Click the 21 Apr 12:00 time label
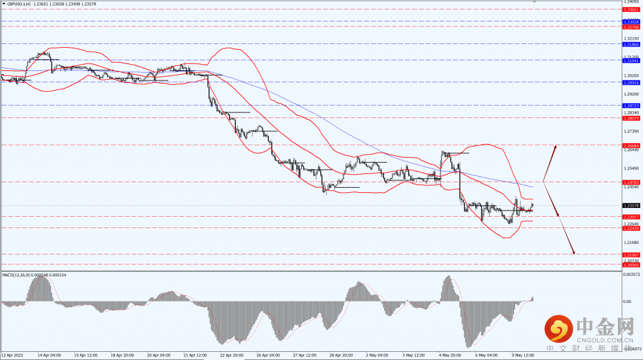This screenshot has width=643, height=360. coord(195,356)
